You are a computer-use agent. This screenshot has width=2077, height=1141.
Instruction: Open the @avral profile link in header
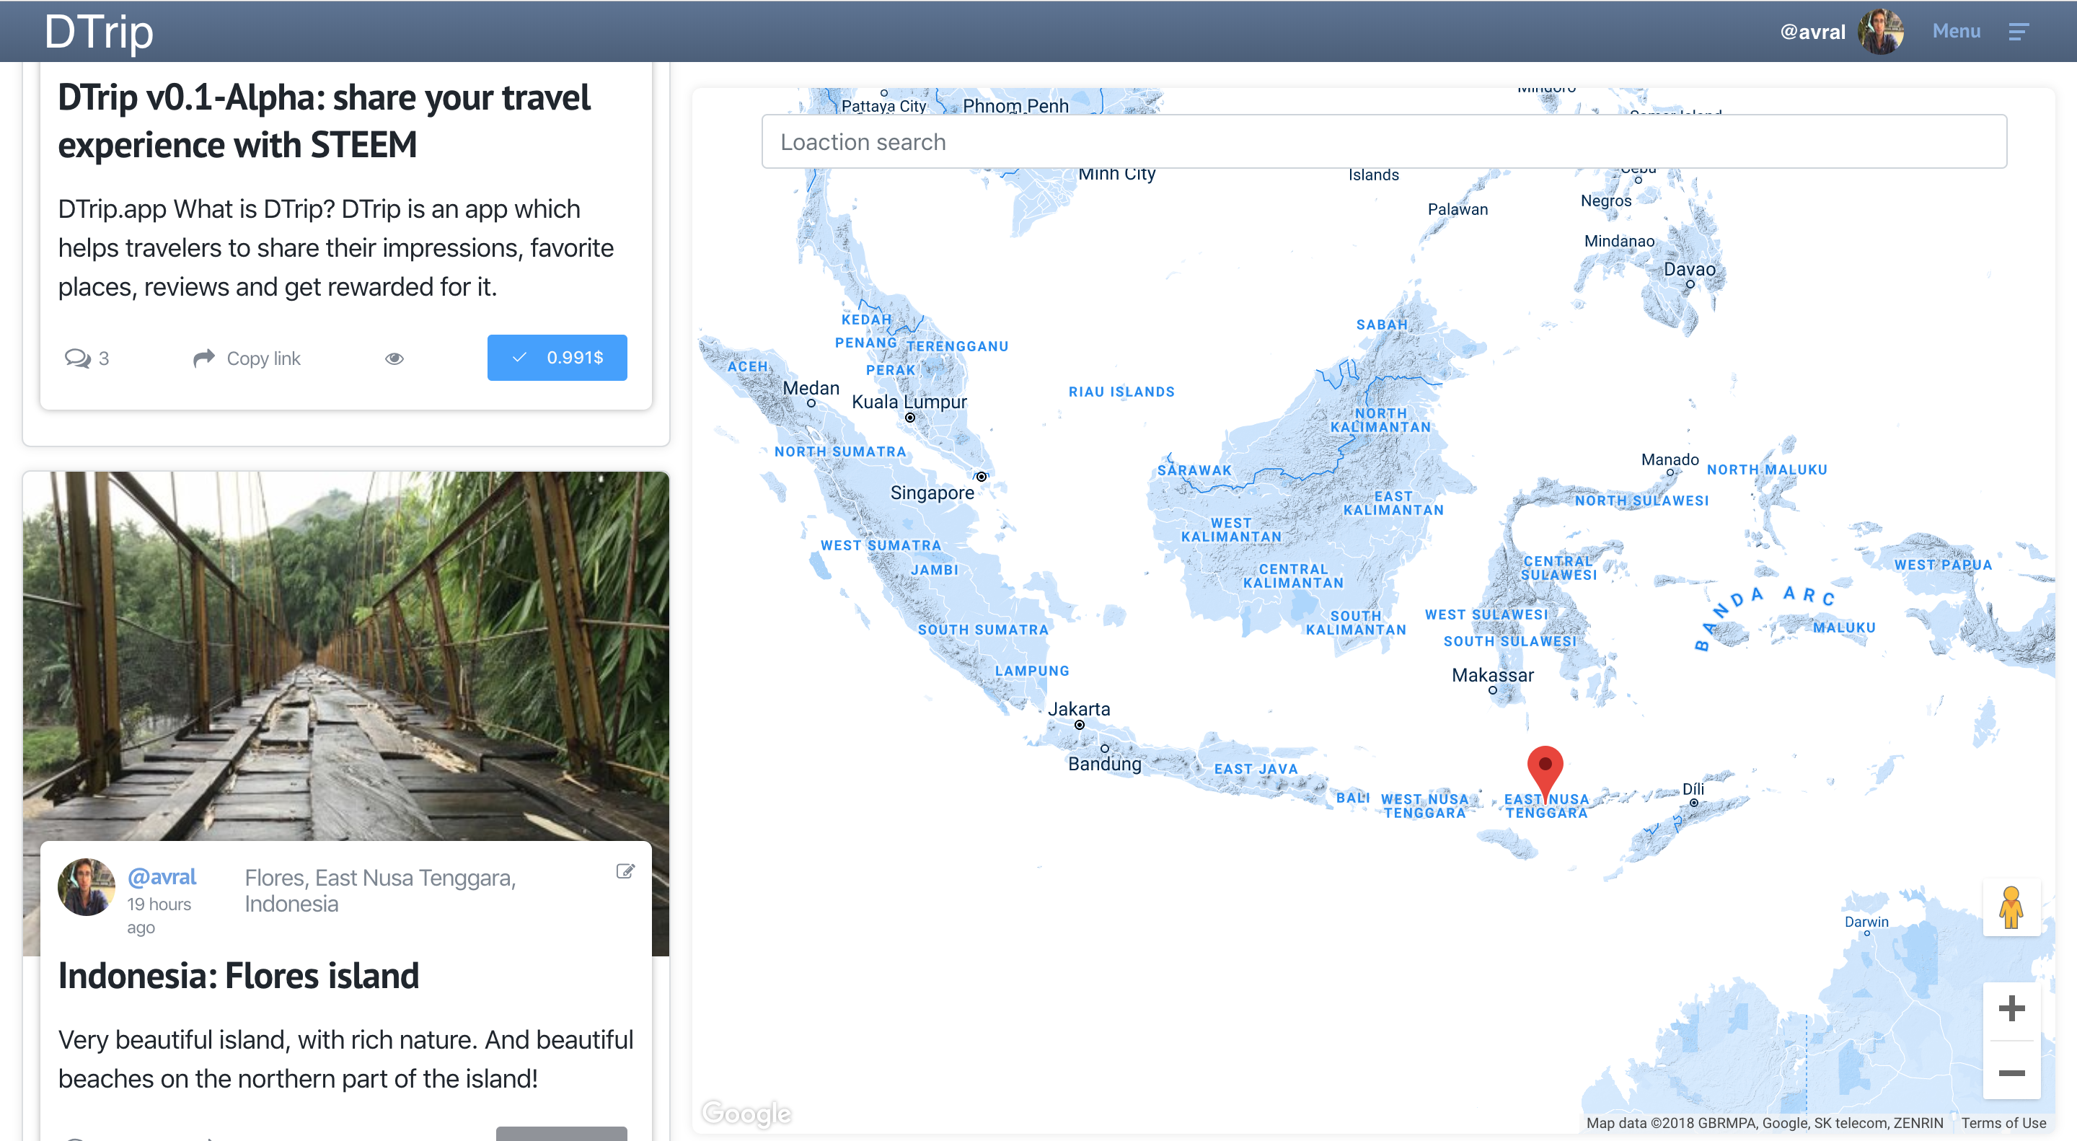1812,32
